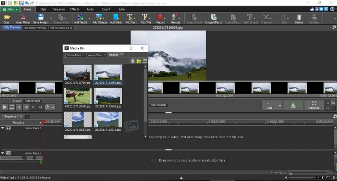Screen dimensions: 337x181
Task: Switch to the Effects ribbon tab
Action: tap(75, 9)
